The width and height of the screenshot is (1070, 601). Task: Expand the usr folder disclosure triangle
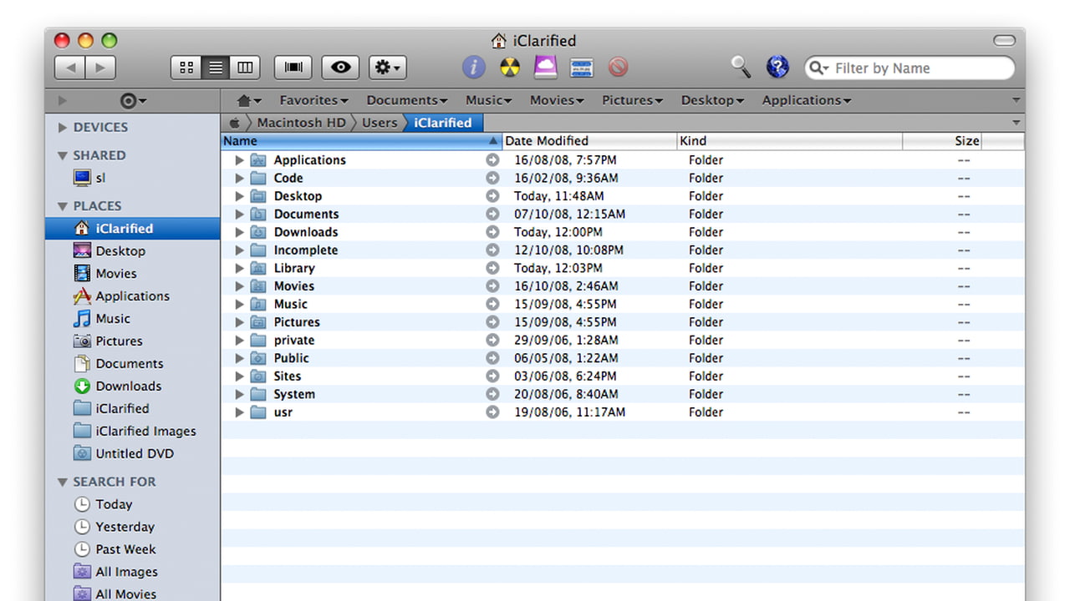239,412
